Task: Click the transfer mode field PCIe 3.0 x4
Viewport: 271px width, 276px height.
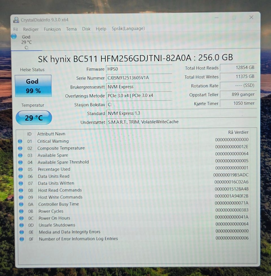Action: (139, 96)
